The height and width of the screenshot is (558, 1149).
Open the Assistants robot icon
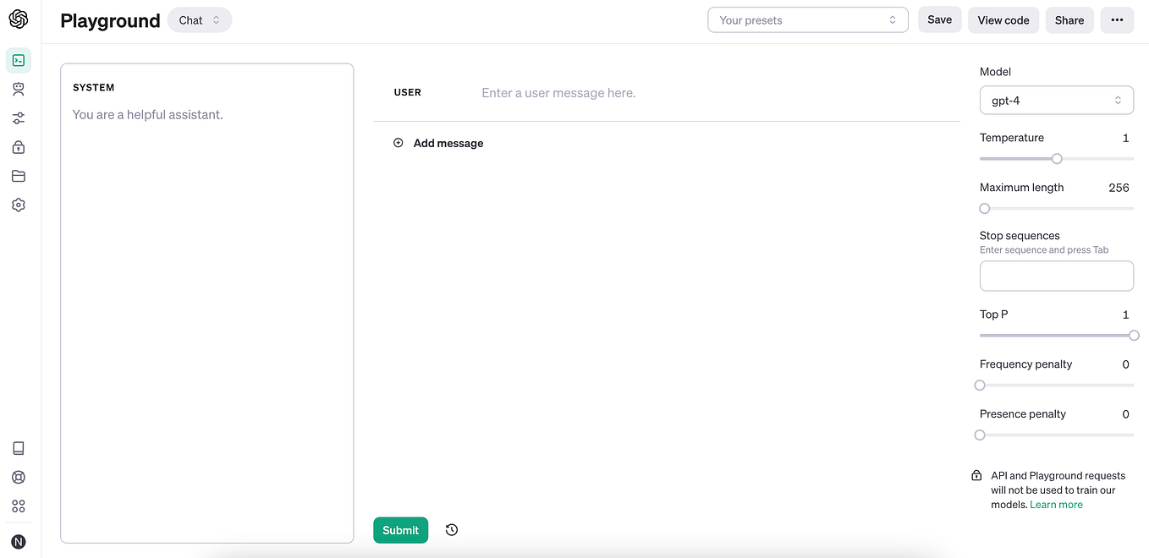point(19,89)
